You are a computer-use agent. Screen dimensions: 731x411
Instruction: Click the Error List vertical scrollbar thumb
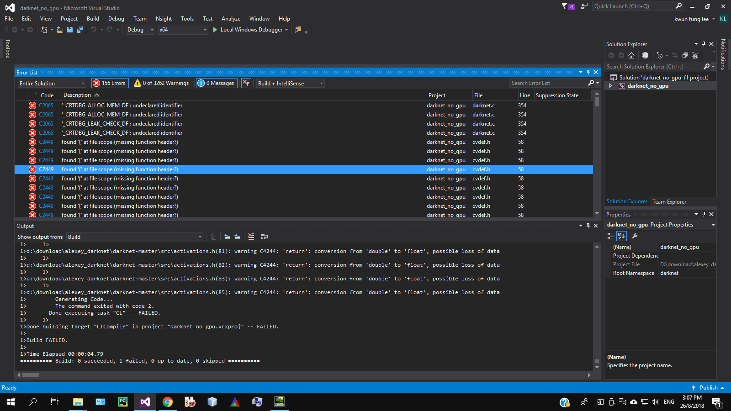click(x=597, y=102)
